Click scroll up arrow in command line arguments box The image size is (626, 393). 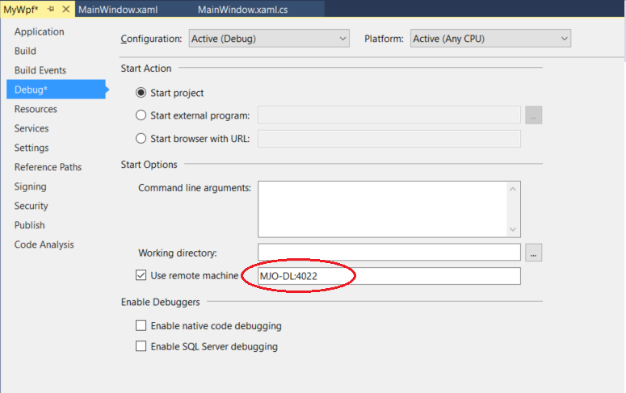coord(511,190)
